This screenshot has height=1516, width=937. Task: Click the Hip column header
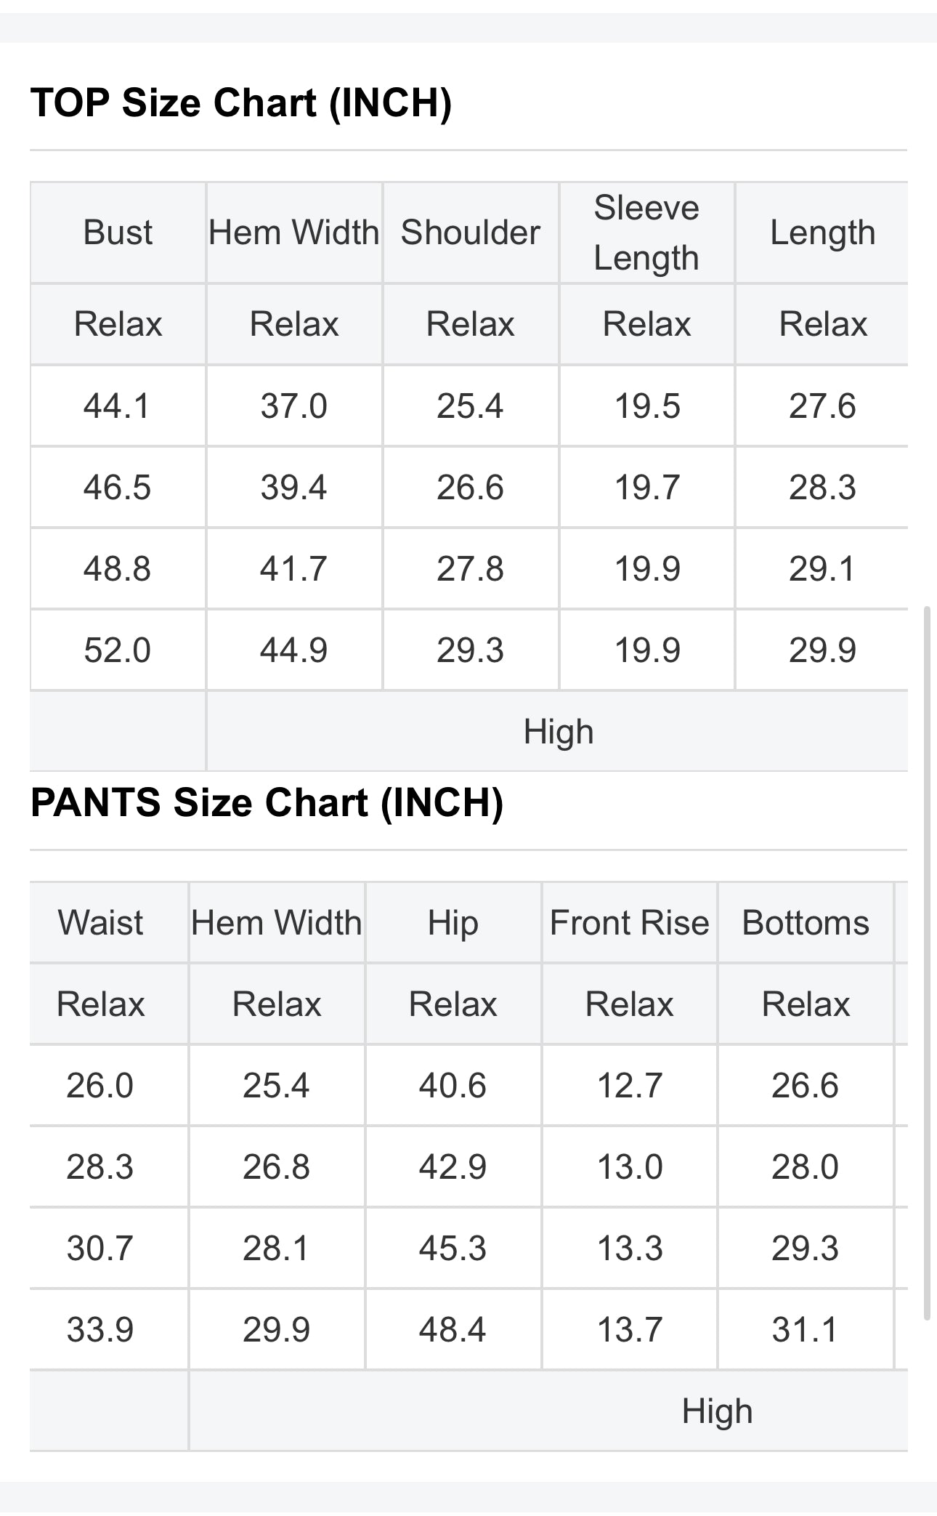click(x=453, y=923)
